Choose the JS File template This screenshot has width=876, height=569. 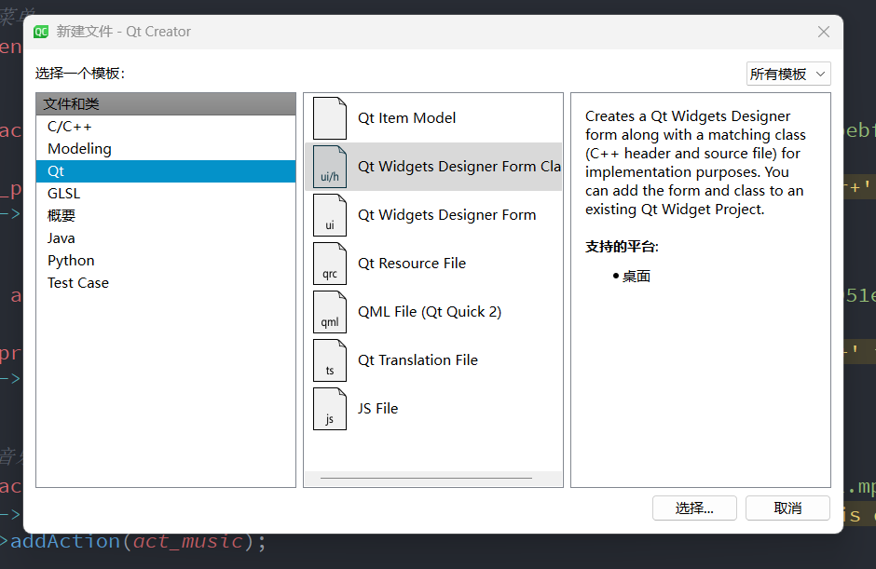point(433,409)
